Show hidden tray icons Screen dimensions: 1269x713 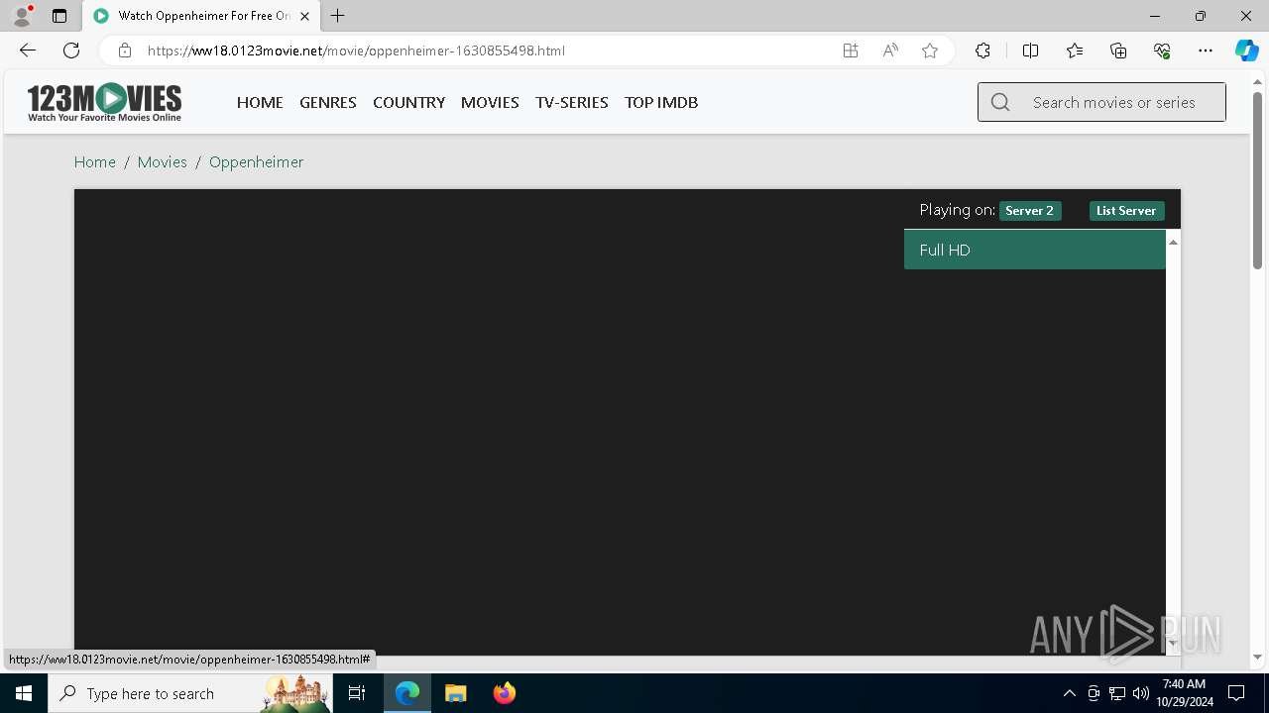tap(1069, 693)
